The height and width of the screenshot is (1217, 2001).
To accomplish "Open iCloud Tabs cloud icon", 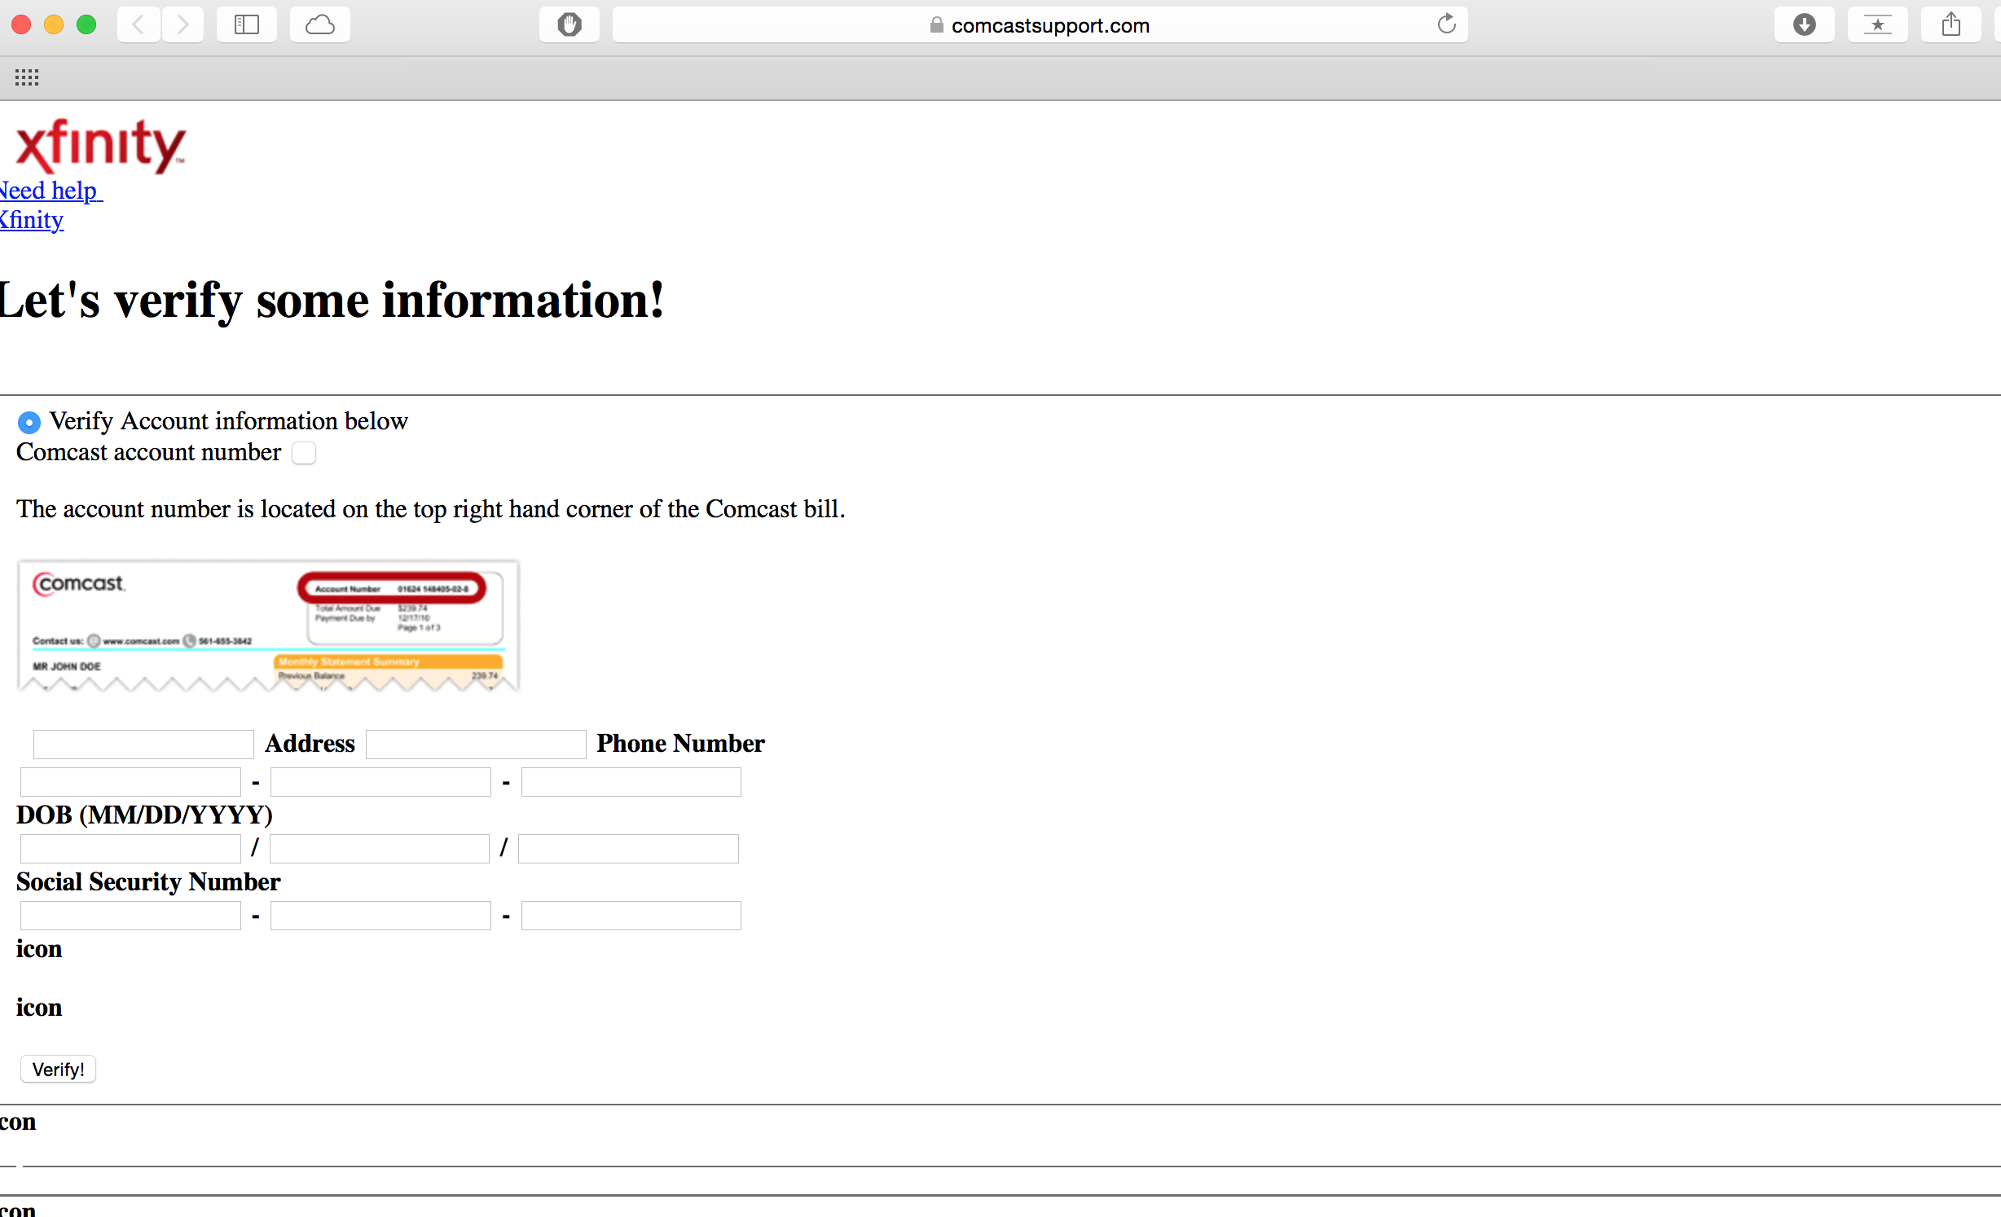I will pyautogui.click(x=319, y=24).
